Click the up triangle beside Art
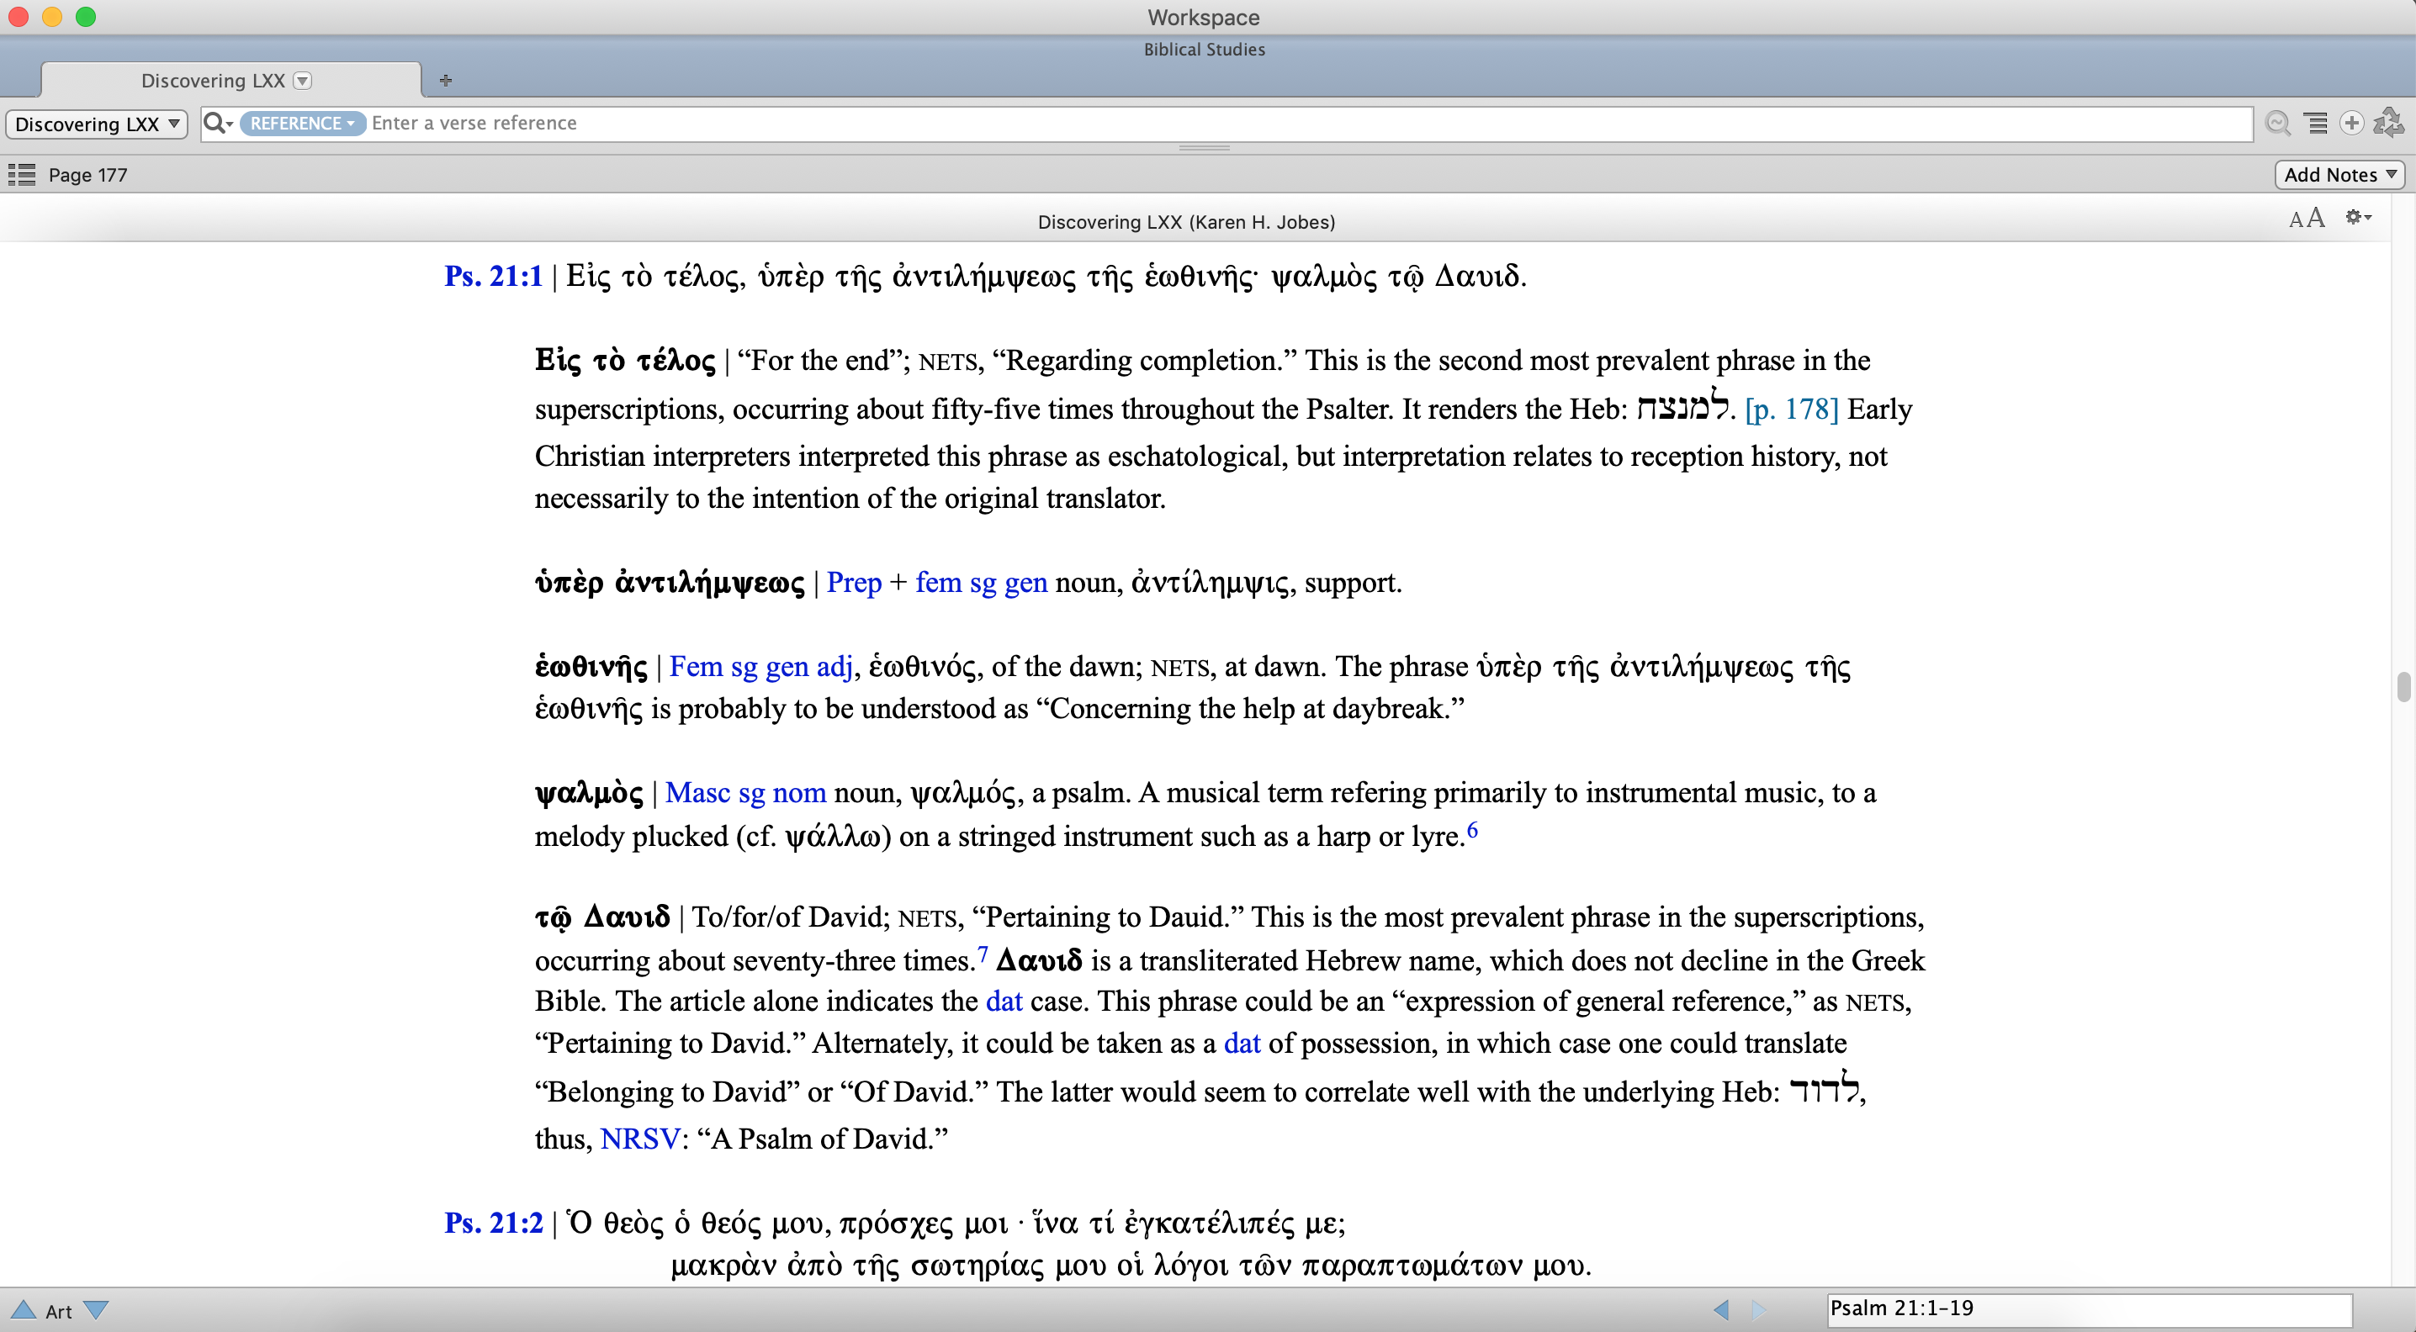Viewport: 2416px width, 1332px height. (x=23, y=1309)
